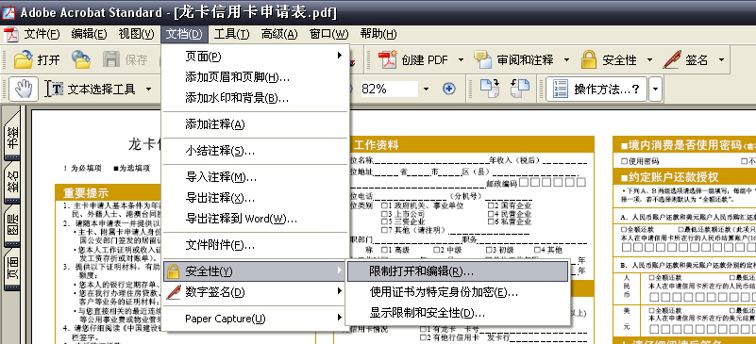Choose 添加水印和背景(B)... menu item
The image size is (756, 344).
point(255,99)
